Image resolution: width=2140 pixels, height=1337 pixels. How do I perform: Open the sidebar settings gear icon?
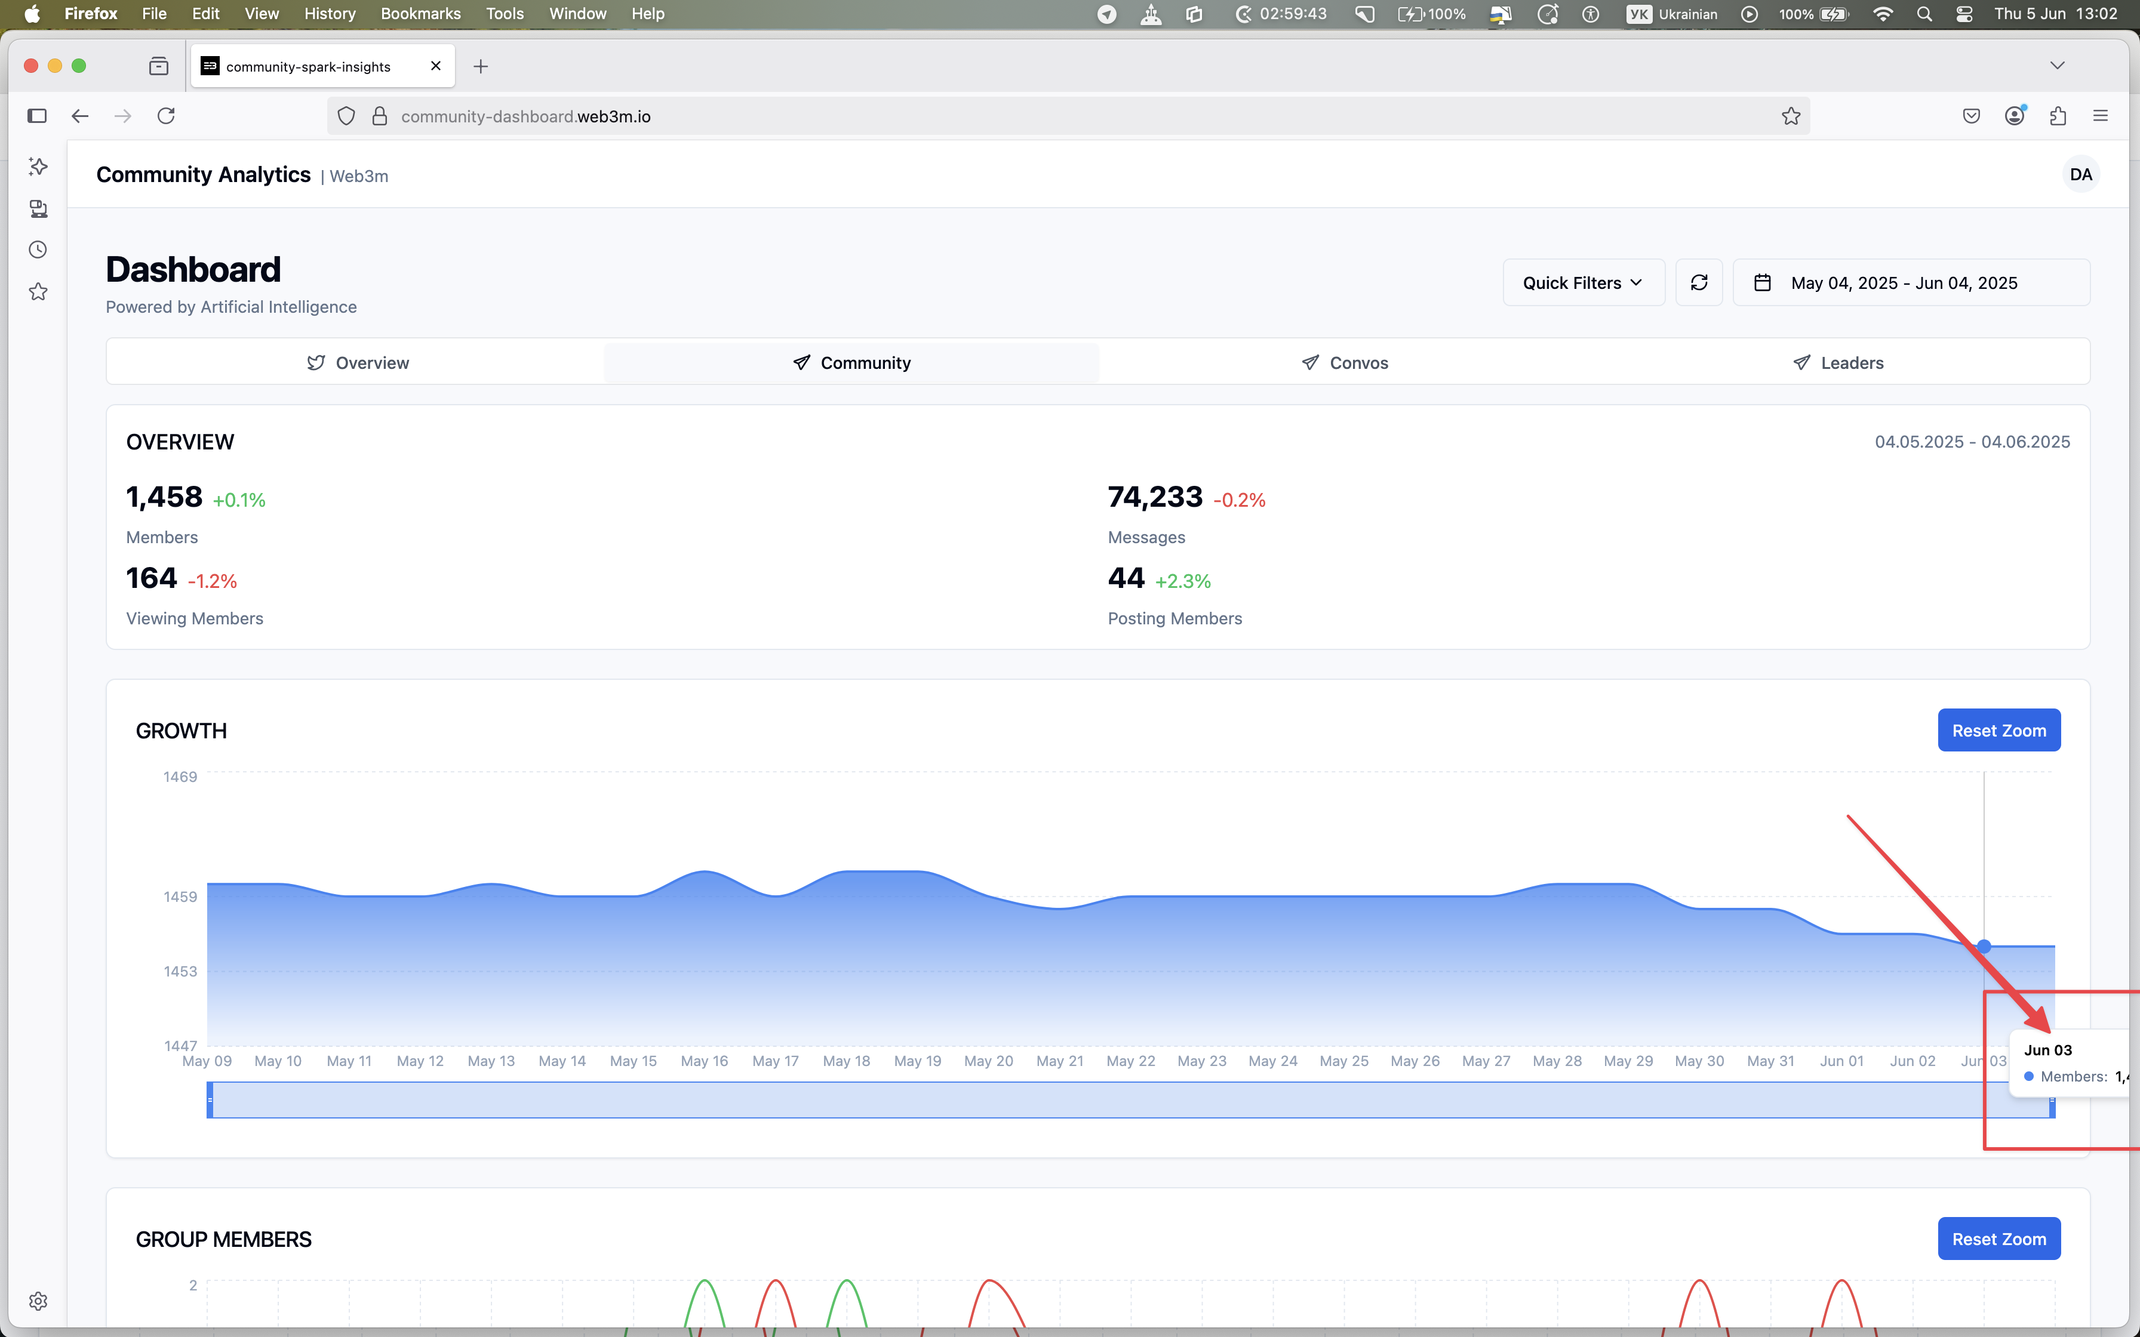click(37, 1301)
